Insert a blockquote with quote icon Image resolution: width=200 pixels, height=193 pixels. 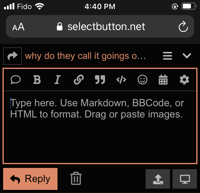[x=100, y=80]
